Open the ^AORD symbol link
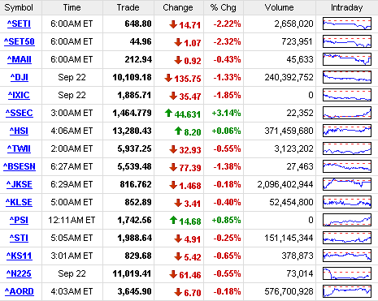 point(20,291)
